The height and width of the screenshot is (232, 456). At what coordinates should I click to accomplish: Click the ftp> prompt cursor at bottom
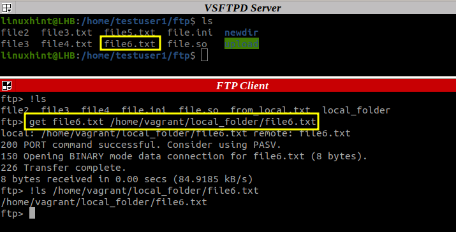tap(33, 213)
